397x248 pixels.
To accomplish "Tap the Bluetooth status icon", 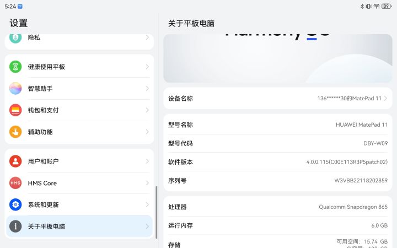I will (362, 6).
